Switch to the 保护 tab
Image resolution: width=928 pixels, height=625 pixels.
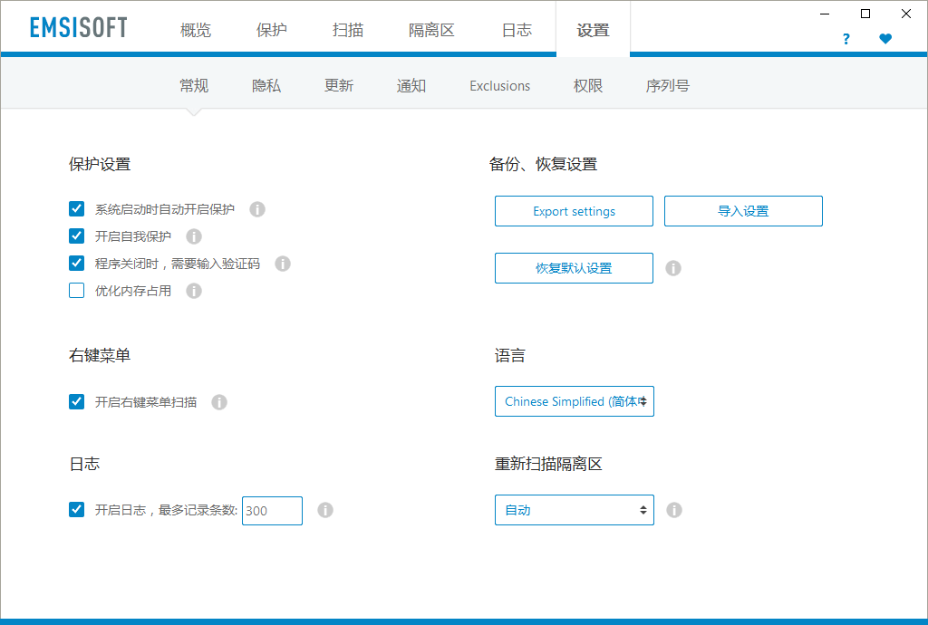(272, 30)
